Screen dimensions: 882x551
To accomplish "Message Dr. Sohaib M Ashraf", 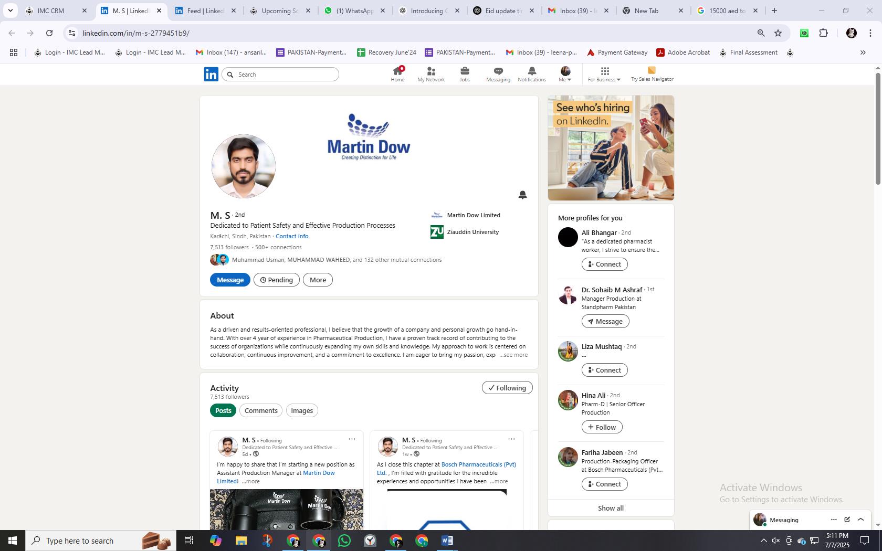I will (605, 321).
